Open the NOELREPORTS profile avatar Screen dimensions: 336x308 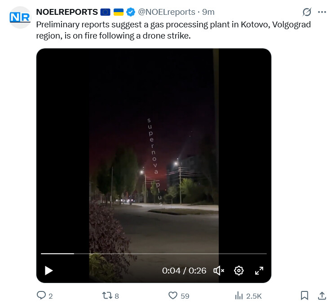(20, 17)
